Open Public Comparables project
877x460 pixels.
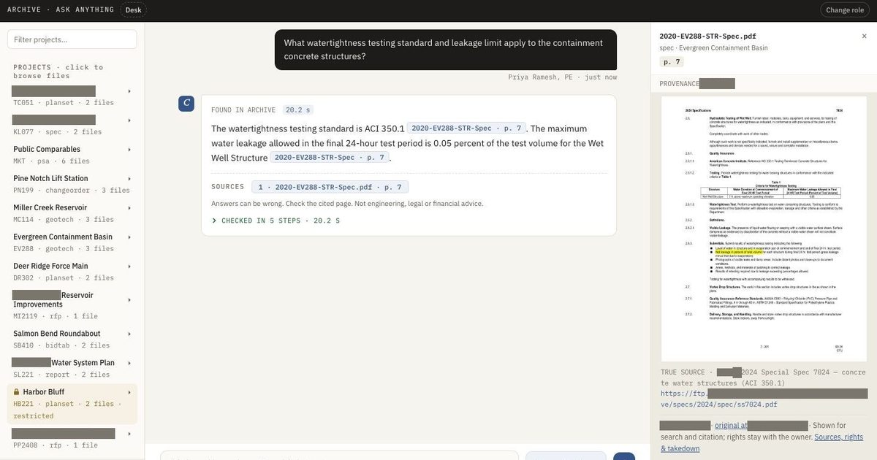click(x=47, y=149)
